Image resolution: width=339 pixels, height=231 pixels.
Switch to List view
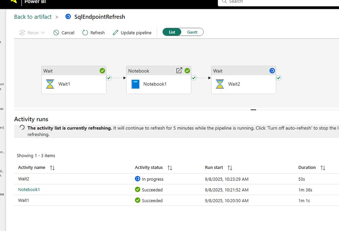(x=172, y=32)
